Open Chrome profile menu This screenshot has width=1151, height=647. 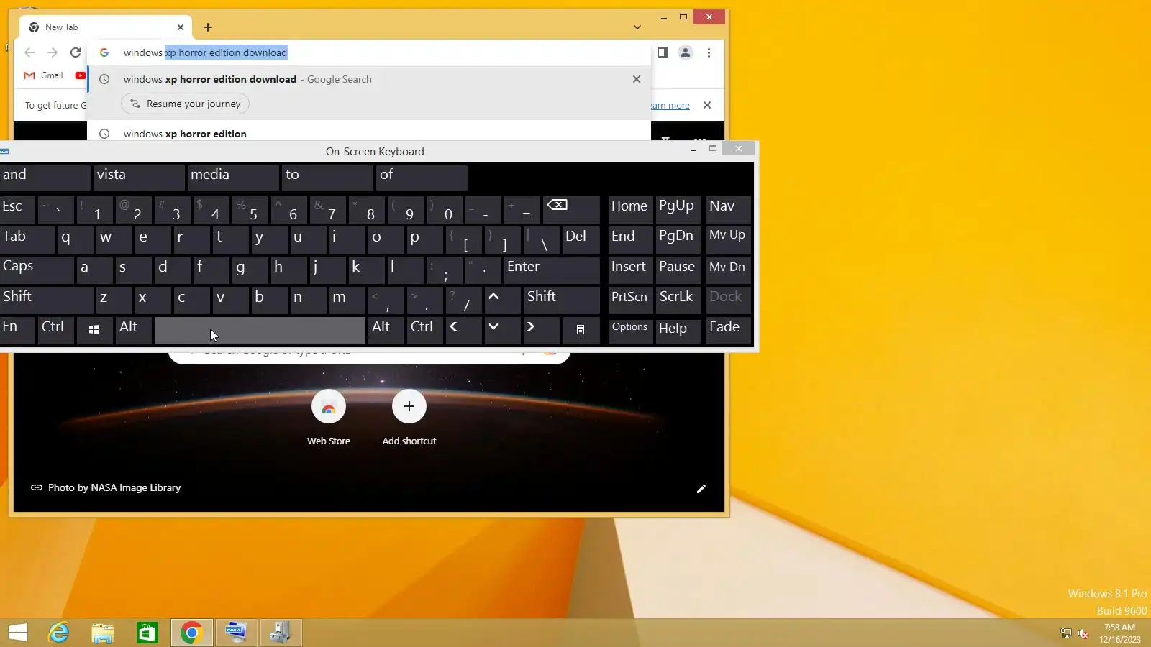point(686,52)
